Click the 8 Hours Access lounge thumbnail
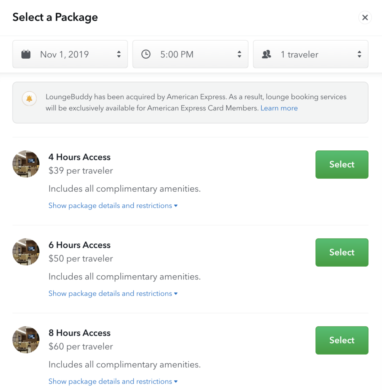This screenshot has height=390, width=382. (26, 340)
